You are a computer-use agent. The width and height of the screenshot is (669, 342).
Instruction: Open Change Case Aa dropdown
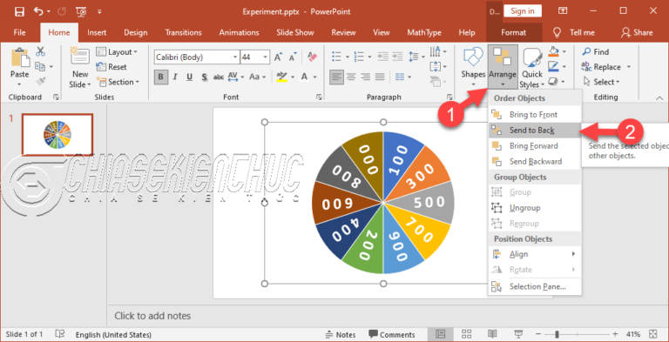point(257,77)
